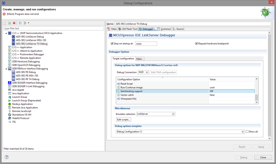Click the options table scroll down arrow
Screen dimensions: 276x164
(256, 102)
